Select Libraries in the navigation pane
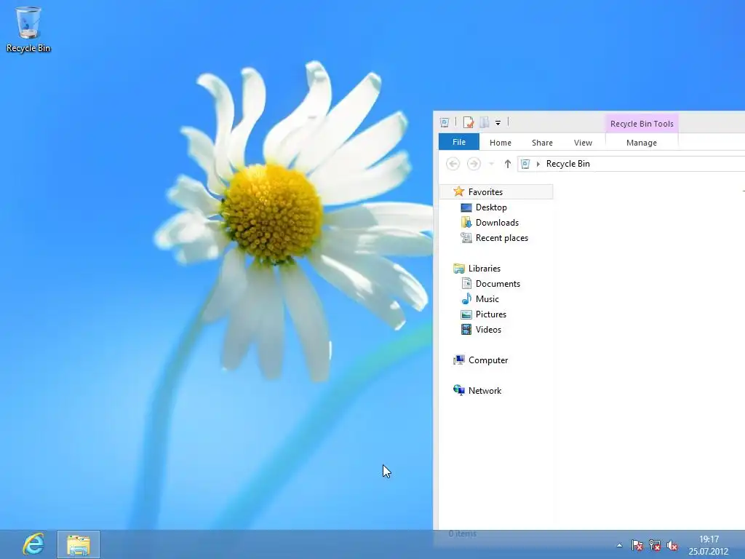The width and height of the screenshot is (745, 559). tap(484, 268)
